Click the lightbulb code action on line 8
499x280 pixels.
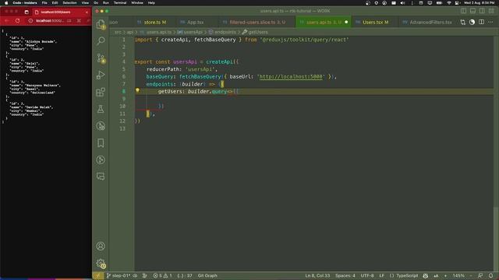pyautogui.click(x=137, y=90)
